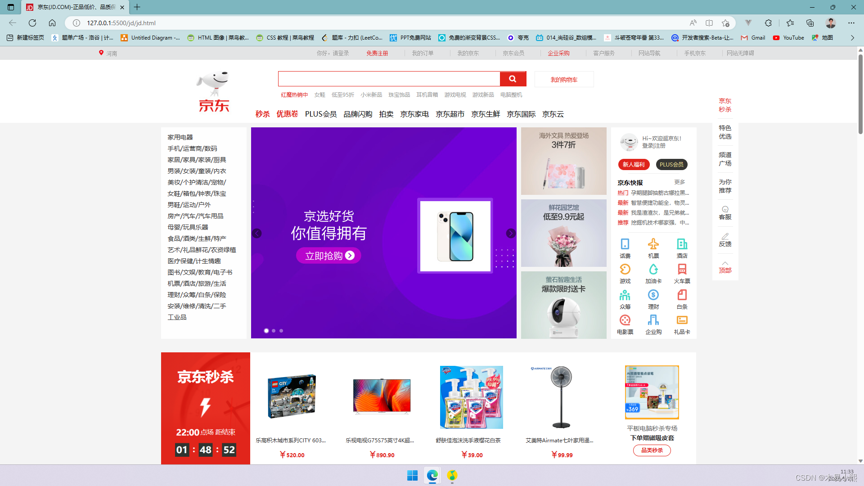Image resolution: width=864 pixels, height=486 pixels.
Task: Expand the 家用电器 category menu
Action: point(180,136)
